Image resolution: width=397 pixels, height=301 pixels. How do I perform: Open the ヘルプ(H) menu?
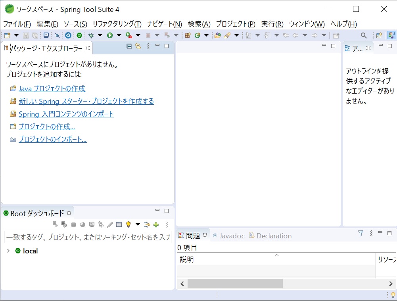[343, 24]
